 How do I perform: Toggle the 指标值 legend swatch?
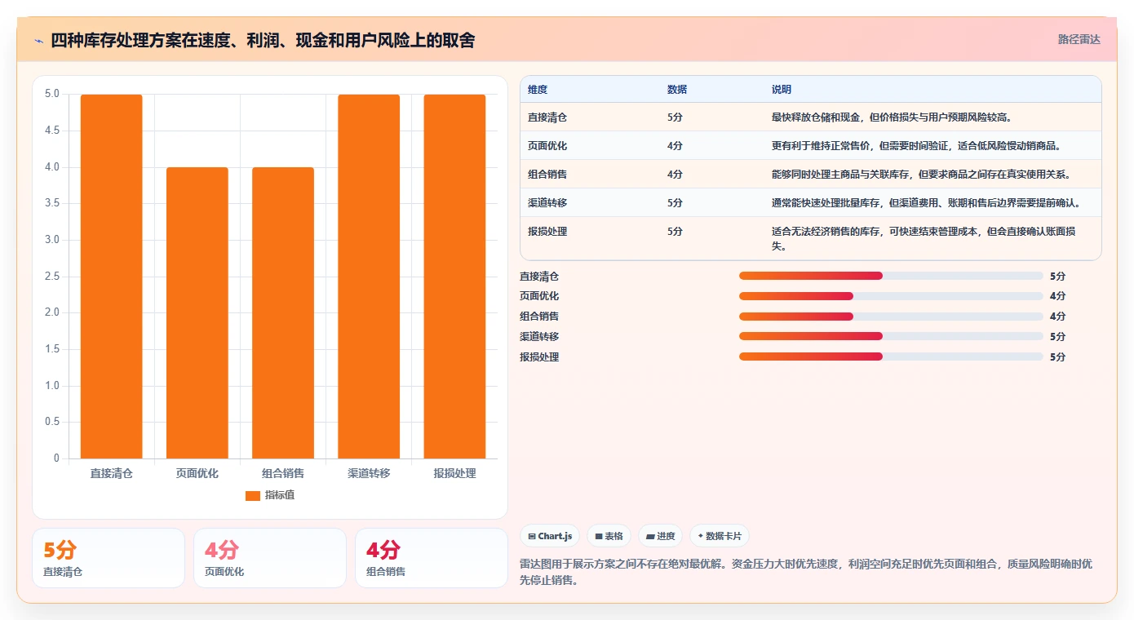[253, 495]
